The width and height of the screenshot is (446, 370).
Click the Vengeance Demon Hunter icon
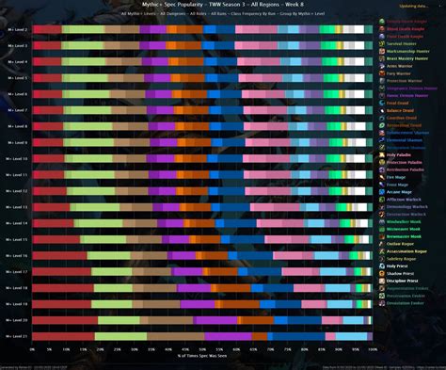(x=382, y=88)
